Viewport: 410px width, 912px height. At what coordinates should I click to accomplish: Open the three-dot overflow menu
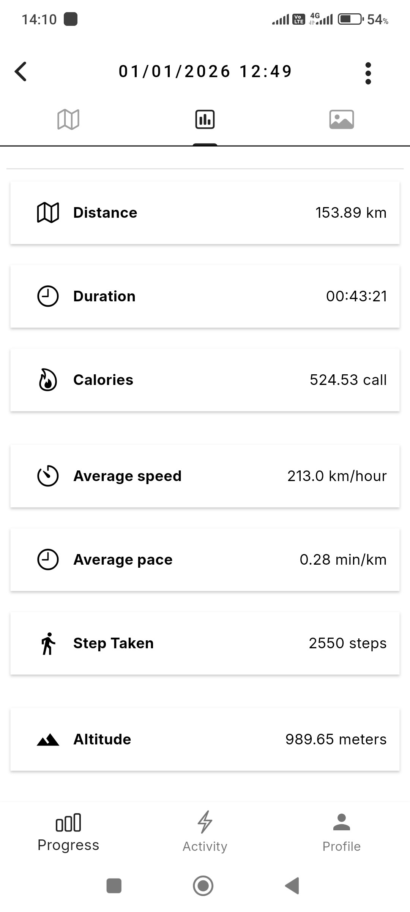point(368,73)
